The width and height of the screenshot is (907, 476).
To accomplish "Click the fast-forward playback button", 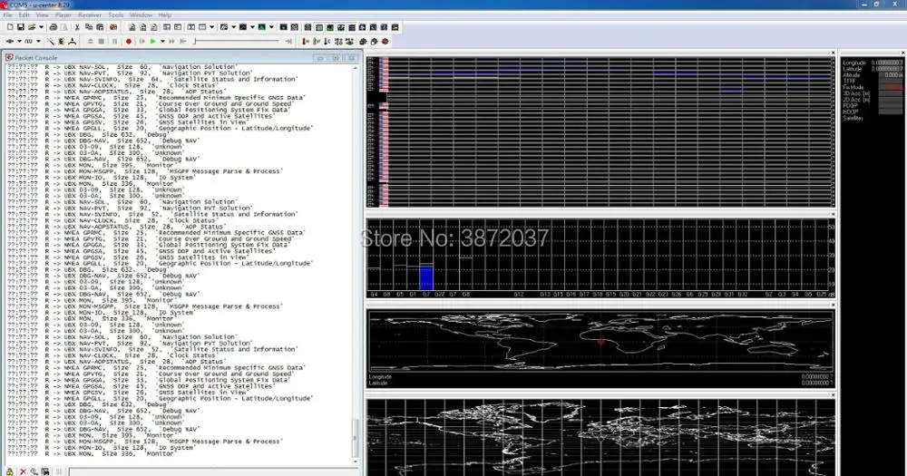I will click(171, 42).
